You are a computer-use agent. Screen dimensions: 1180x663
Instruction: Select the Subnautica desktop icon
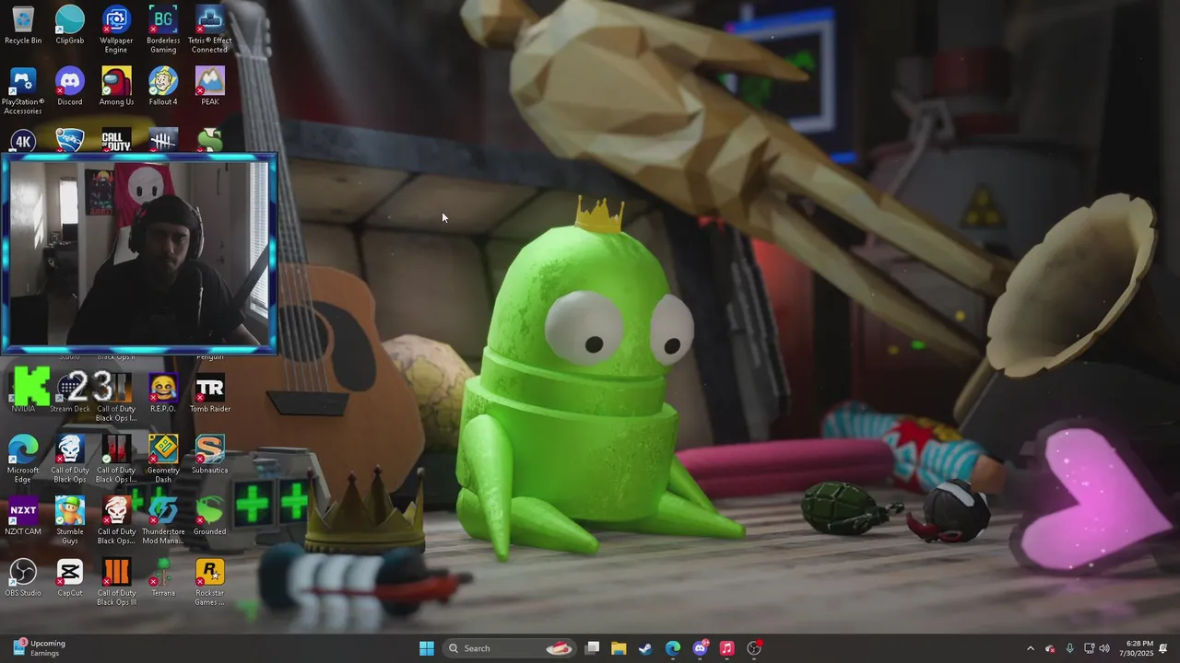pos(209,454)
